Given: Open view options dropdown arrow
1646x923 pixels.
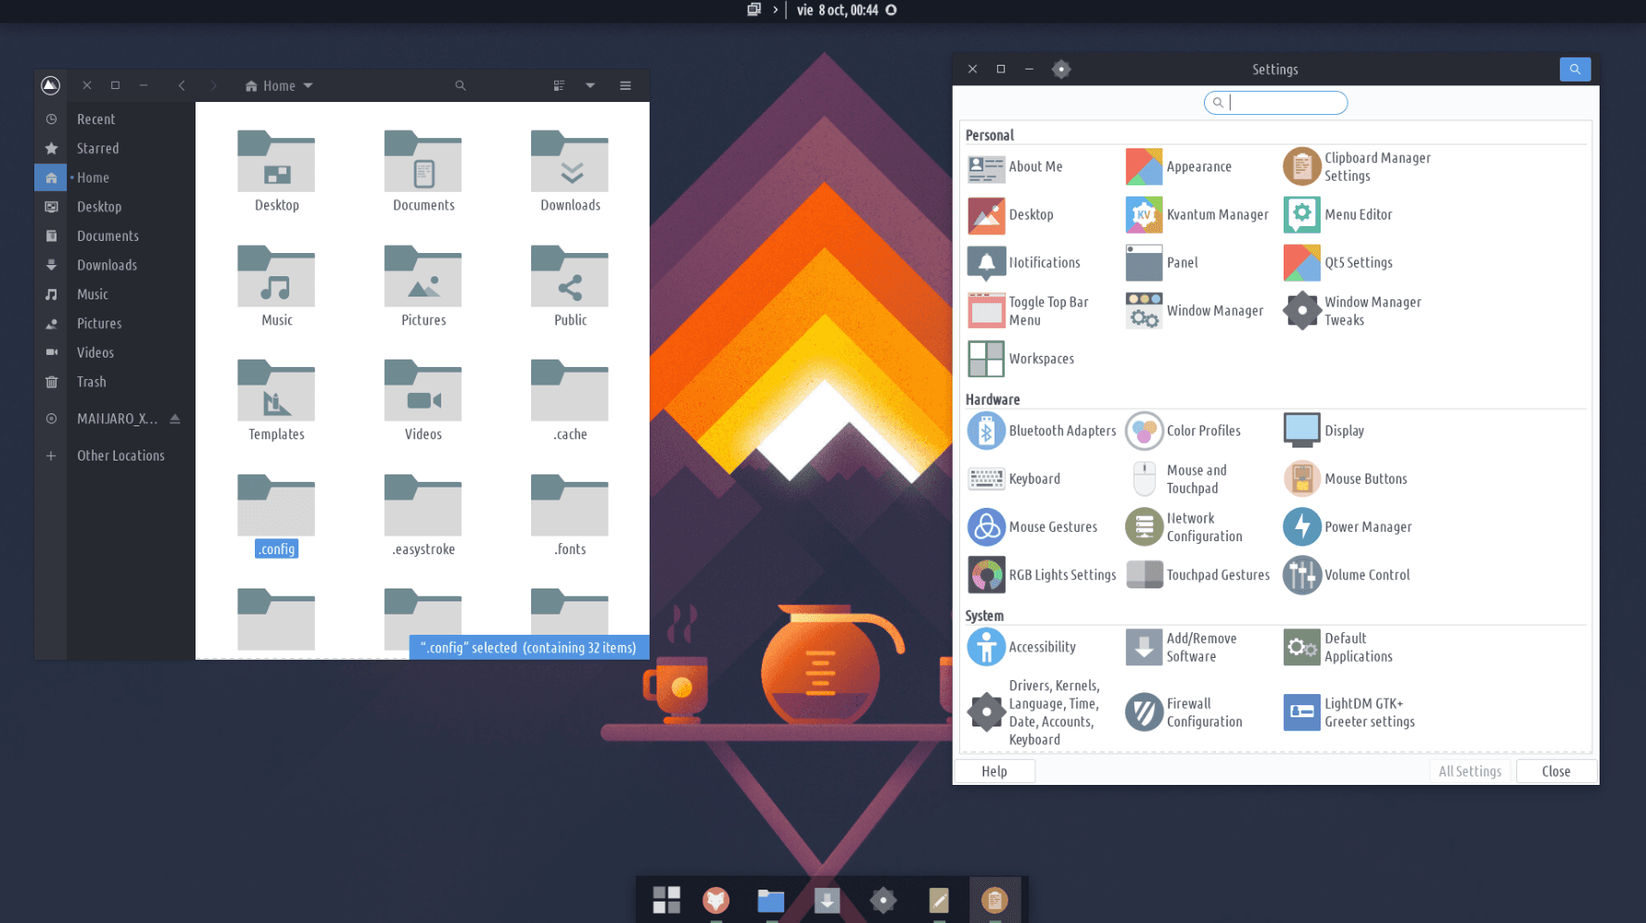Looking at the screenshot, I should click(590, 85).
